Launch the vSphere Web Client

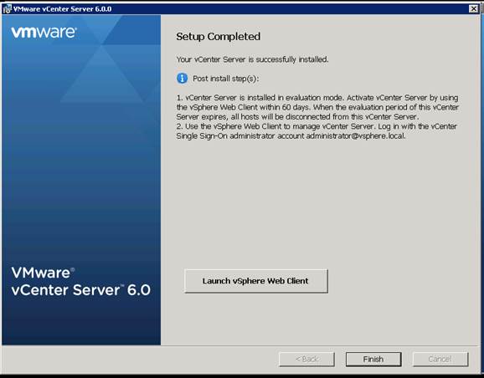(x=256, y=281)
